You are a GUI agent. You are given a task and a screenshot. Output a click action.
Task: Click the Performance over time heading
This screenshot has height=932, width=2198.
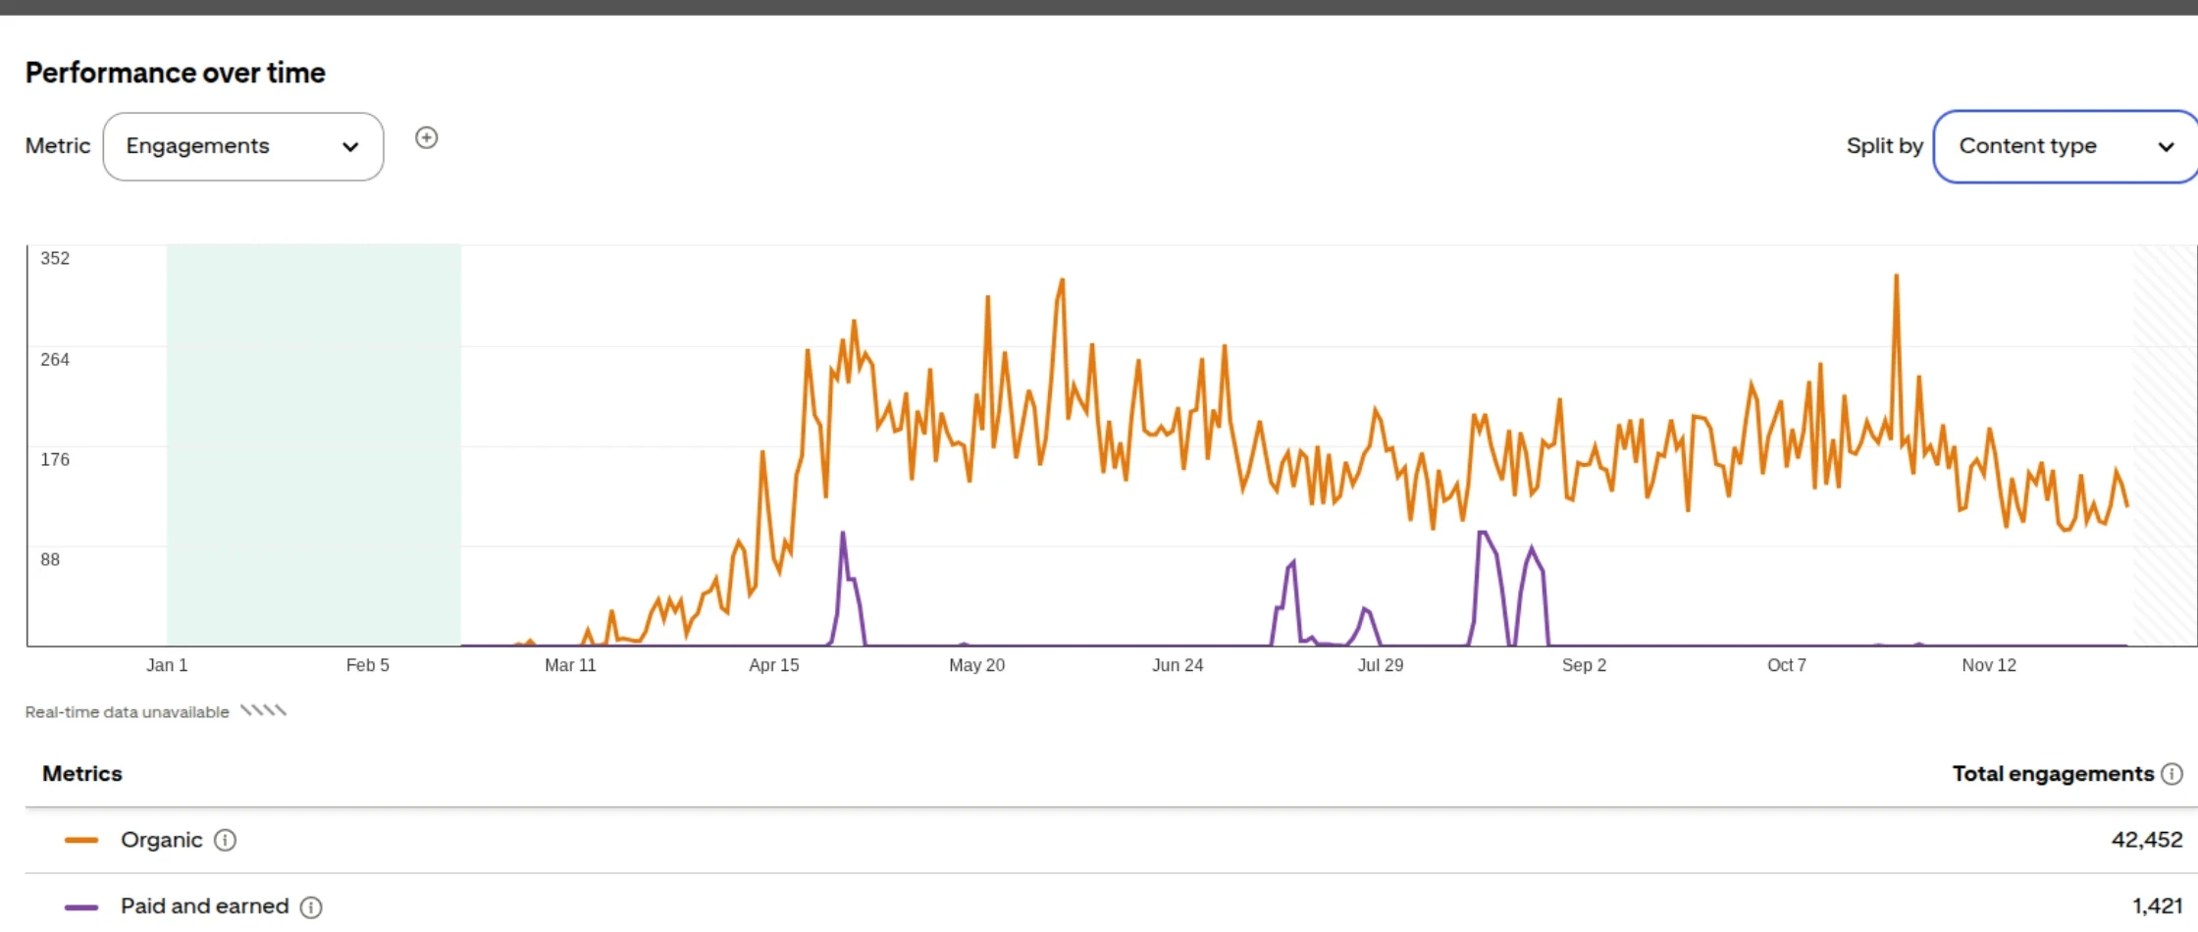click(176, 73)
